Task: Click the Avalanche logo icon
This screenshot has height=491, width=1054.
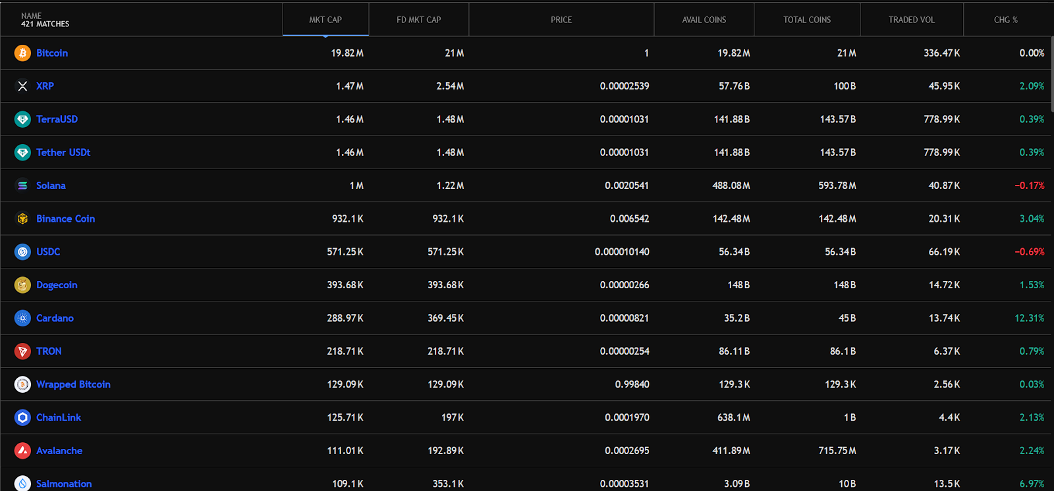Action: tap(22, 450)
